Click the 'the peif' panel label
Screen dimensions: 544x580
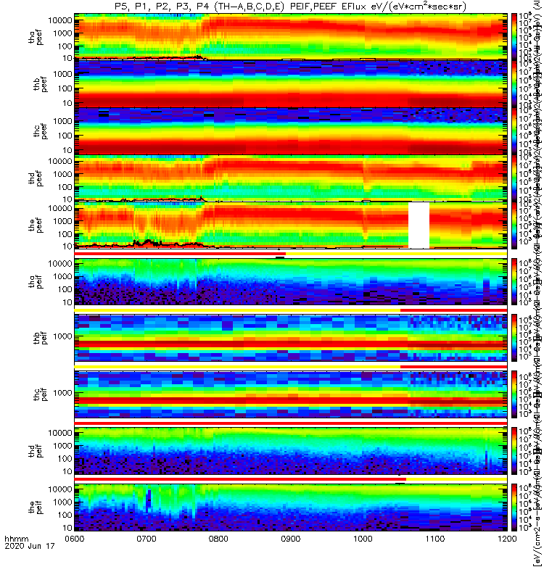click(36, 507)
